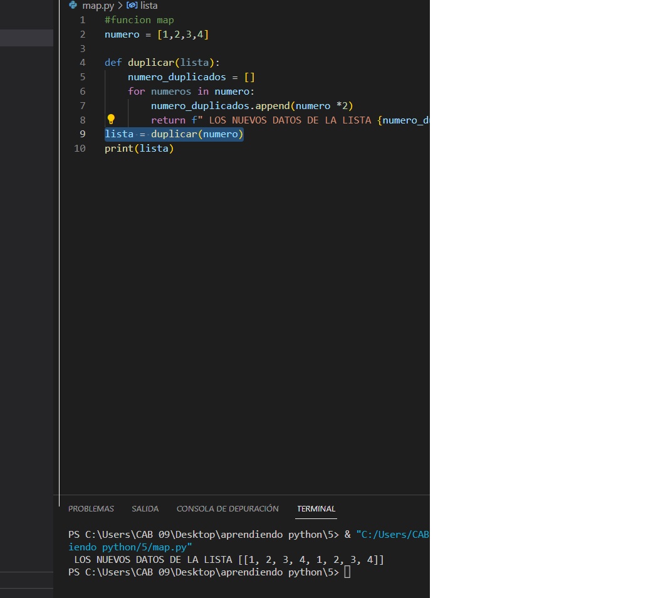Switch to the PROBLEMAS panel tab

click(x=91, y=508)
